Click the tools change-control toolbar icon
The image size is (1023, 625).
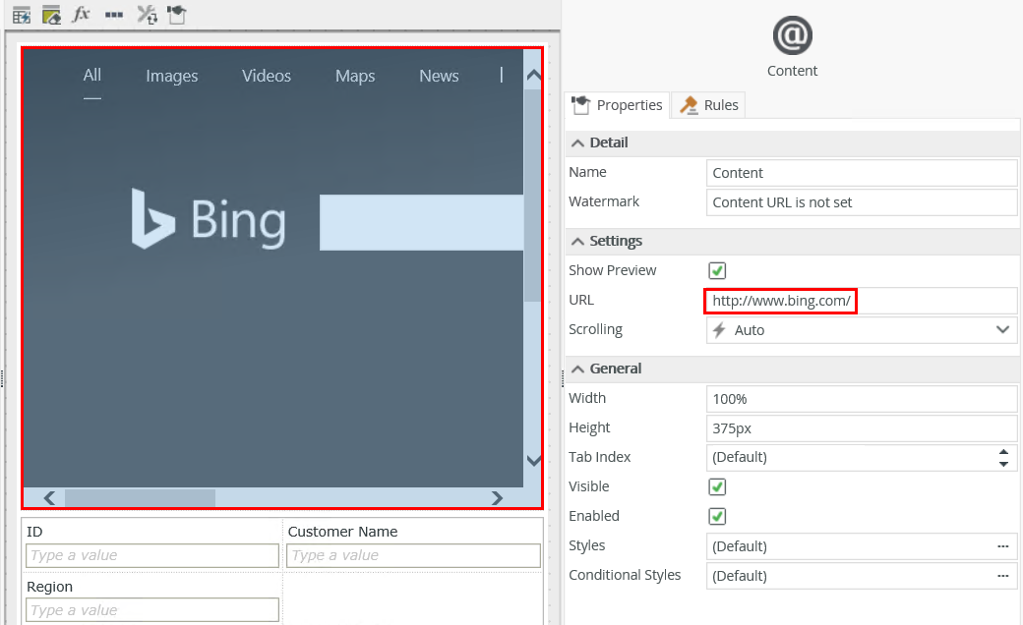pyautogui.click(x=147, y=15)
